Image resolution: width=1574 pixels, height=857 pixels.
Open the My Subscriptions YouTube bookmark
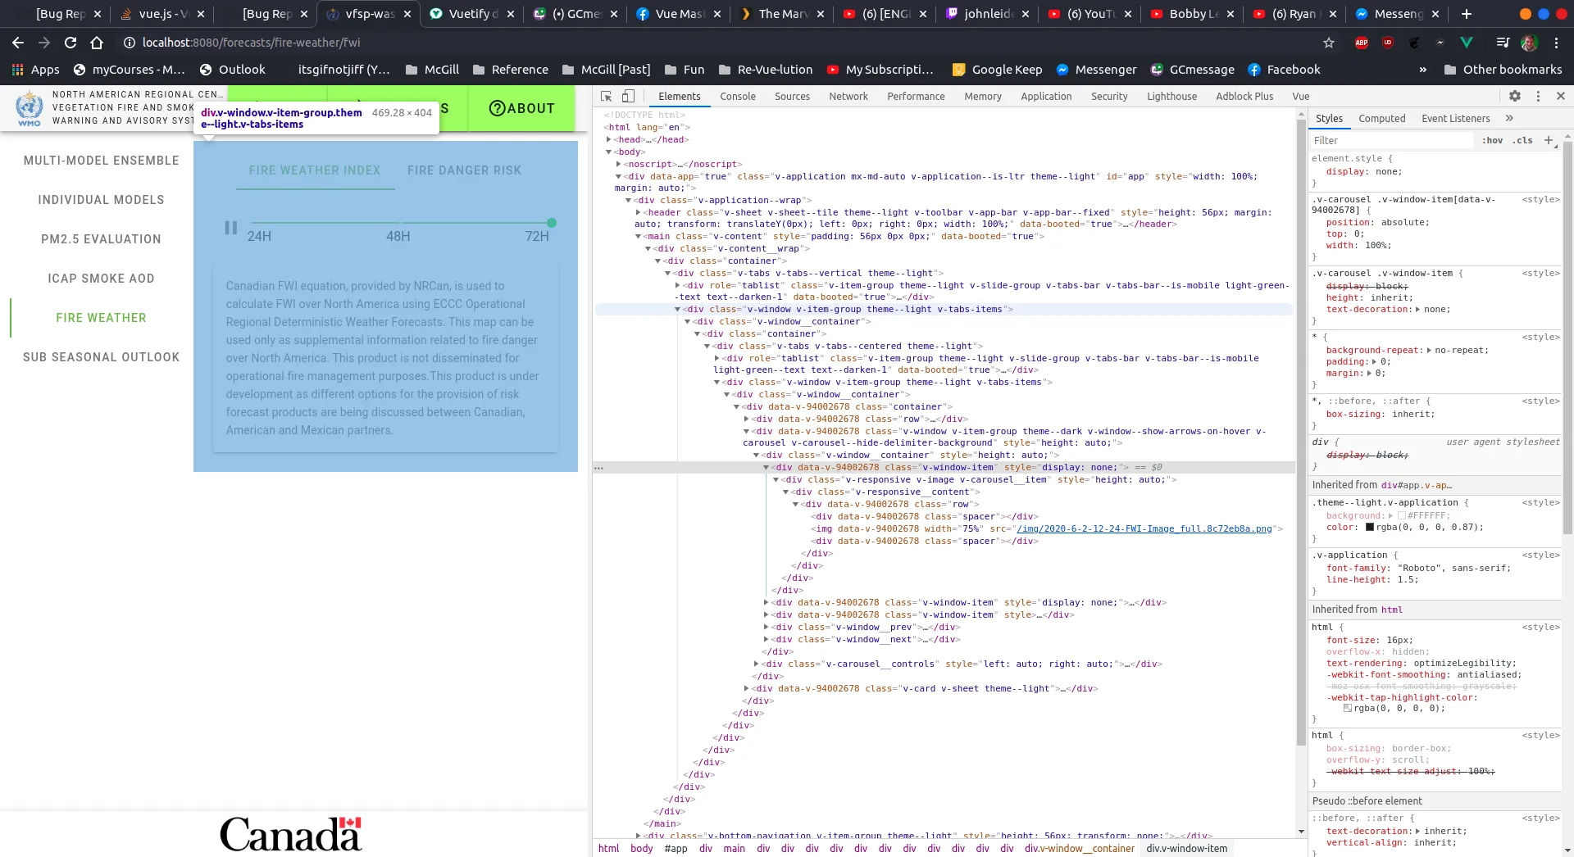tap(880, 70)
